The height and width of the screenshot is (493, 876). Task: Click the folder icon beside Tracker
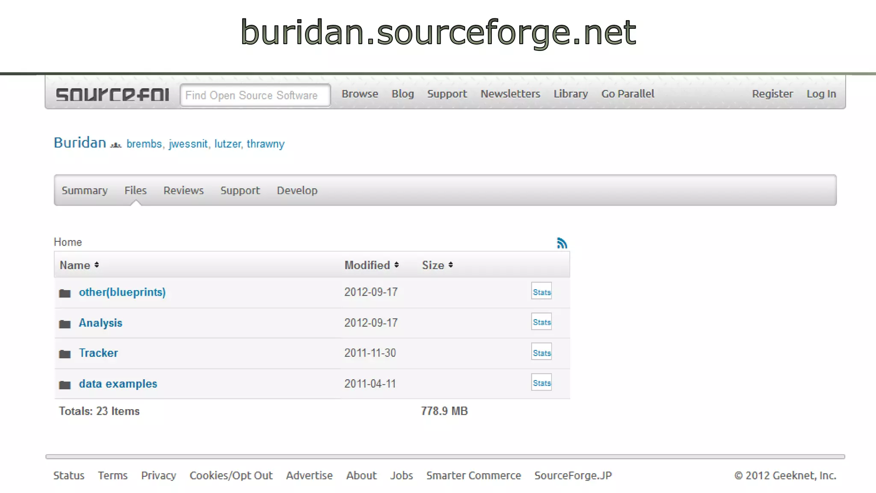[65, 354]
